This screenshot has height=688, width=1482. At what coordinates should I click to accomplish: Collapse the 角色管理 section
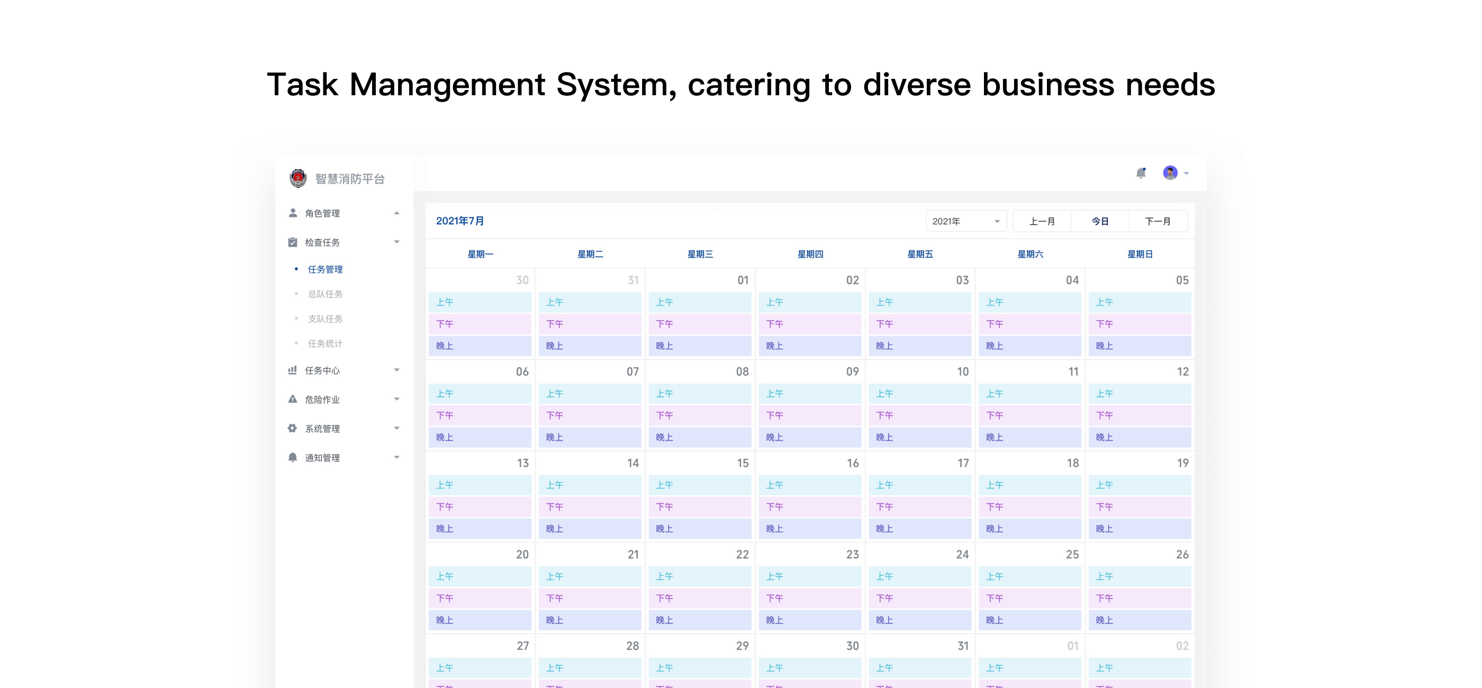tap(396, 213)
